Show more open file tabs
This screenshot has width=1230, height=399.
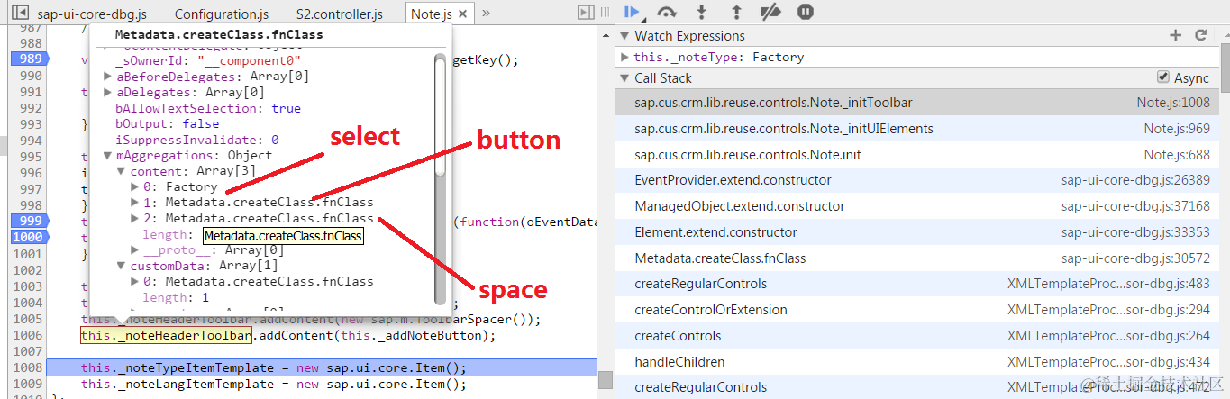486,14
